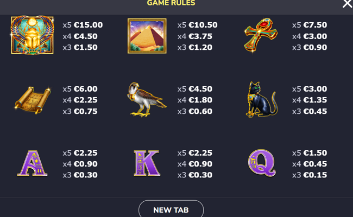
Task: Click the purple letter Q symbol
Action: click(x=262, y=163)
